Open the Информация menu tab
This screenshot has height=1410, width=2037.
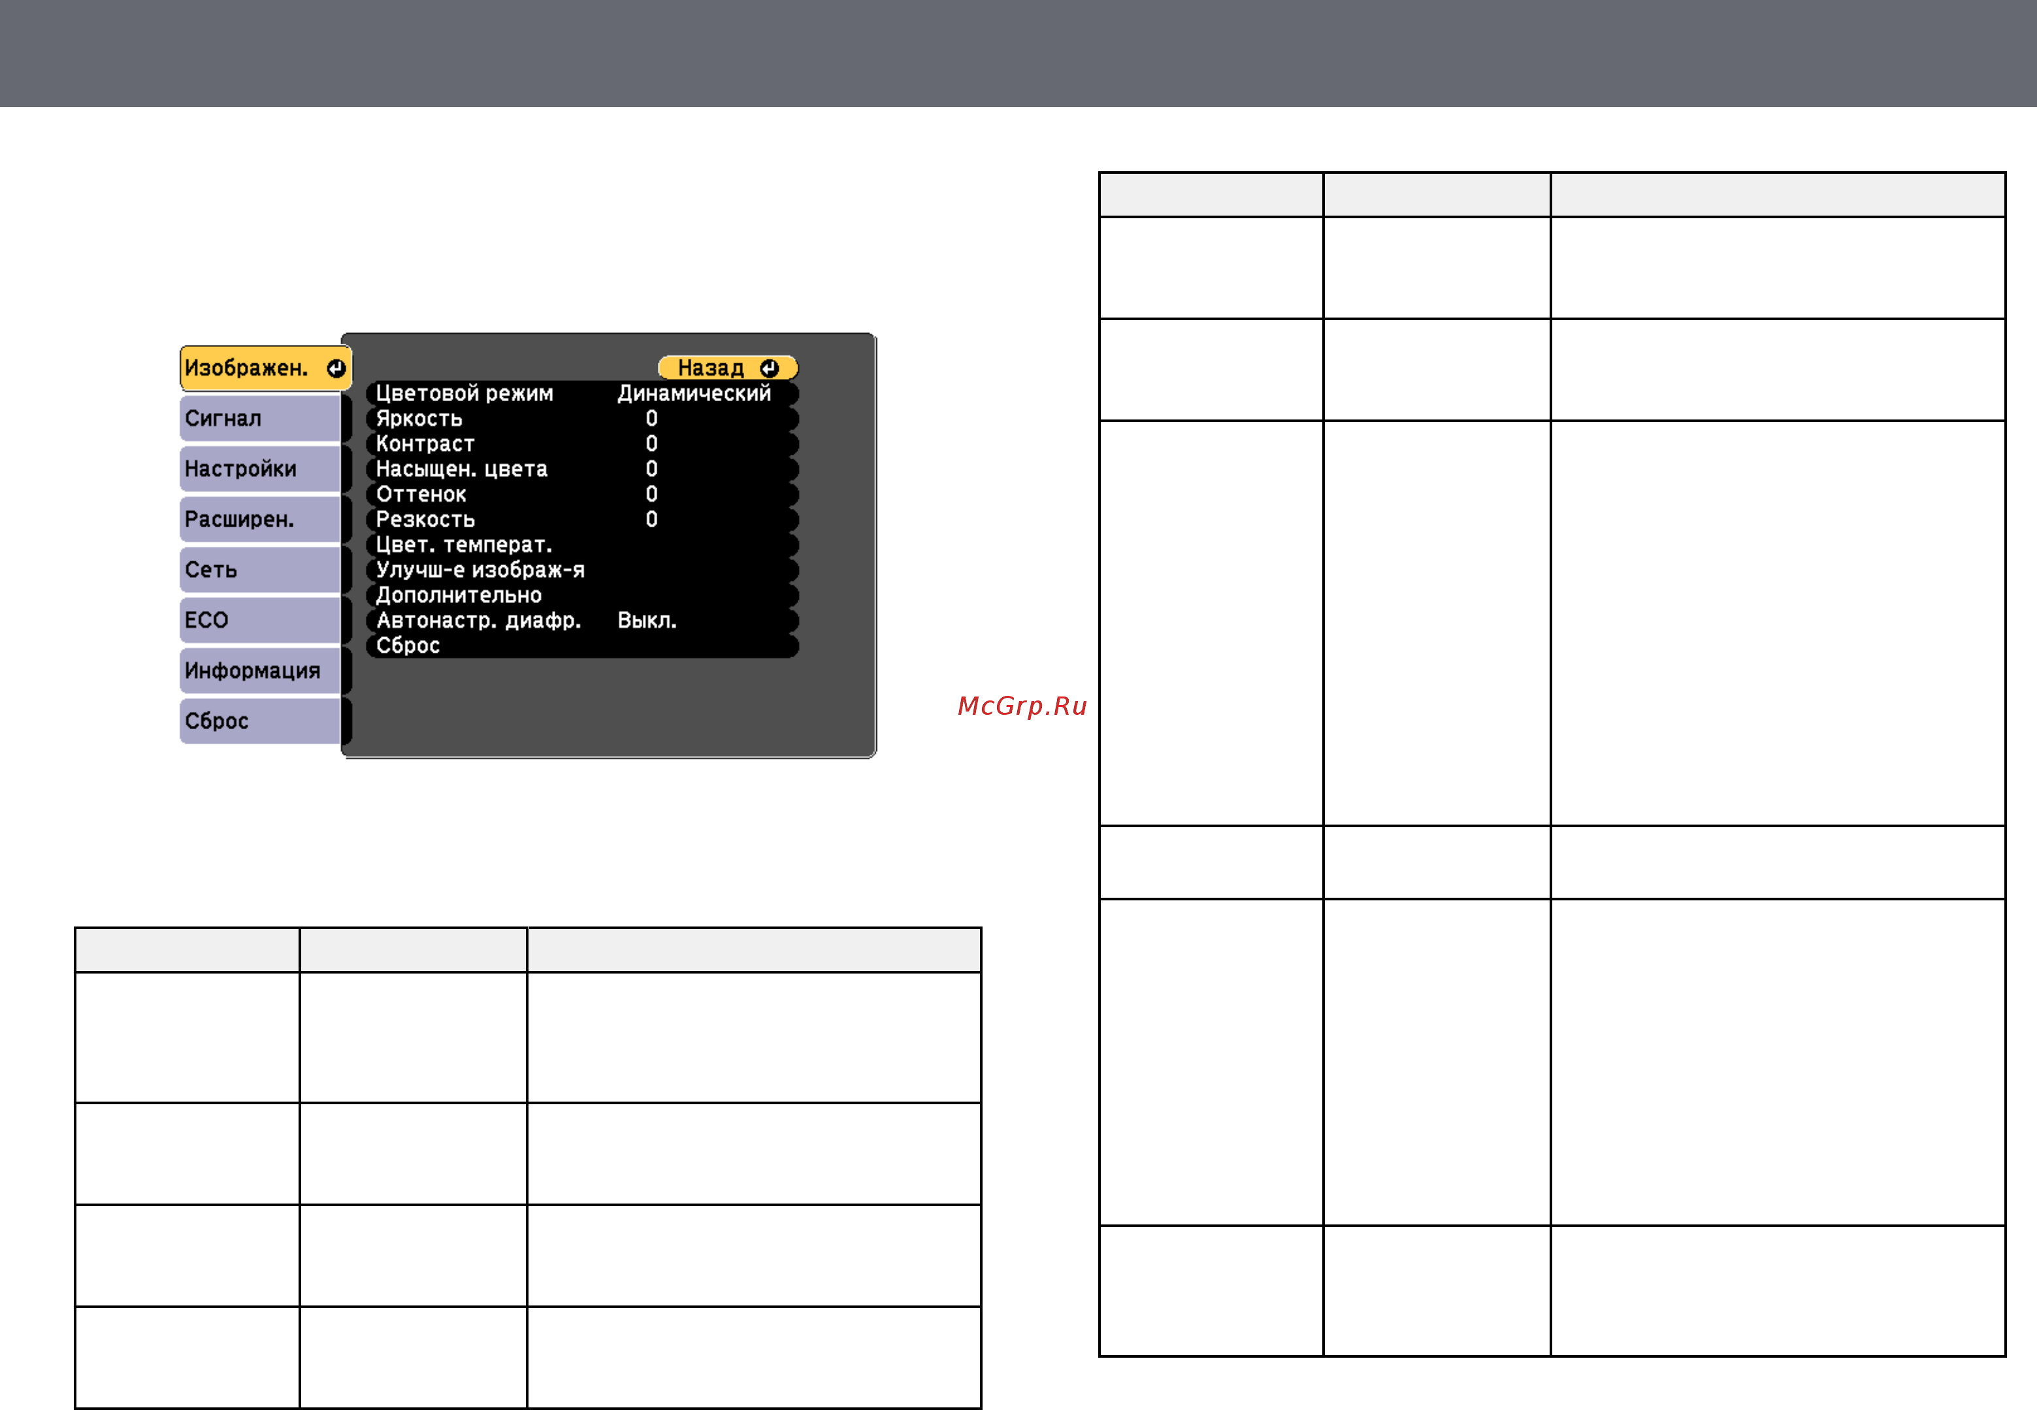tap(261, 670)
